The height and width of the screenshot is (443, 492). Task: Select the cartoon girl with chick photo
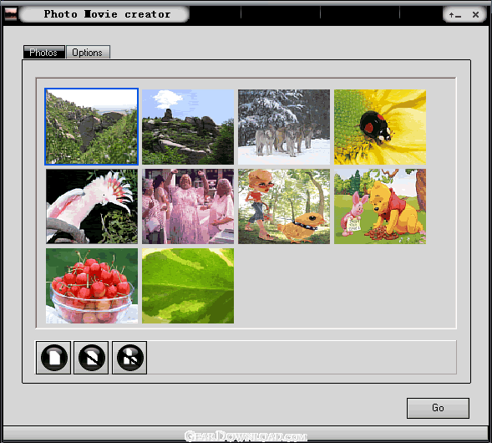284,206
